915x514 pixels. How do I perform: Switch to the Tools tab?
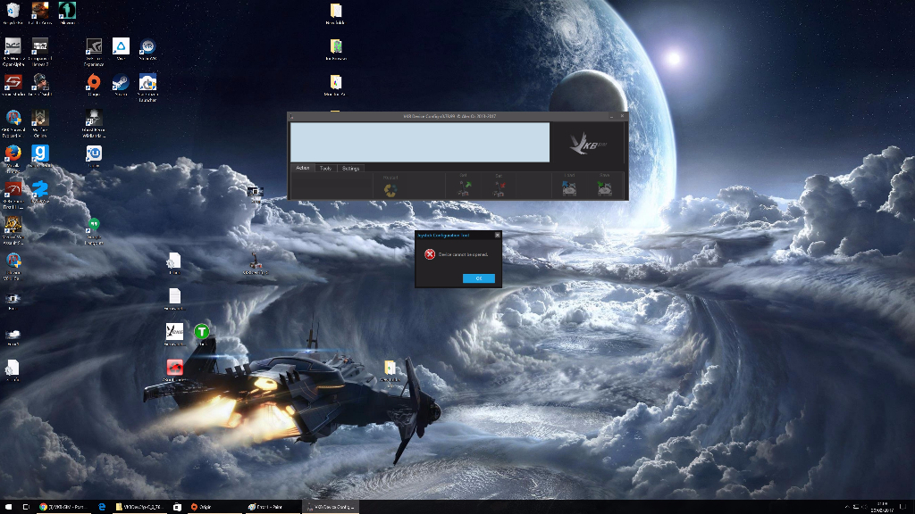325,168
